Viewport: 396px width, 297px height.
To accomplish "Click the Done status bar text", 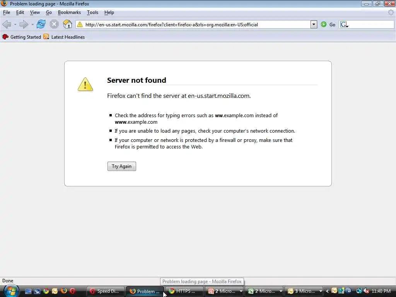I will tap(8, 281).
